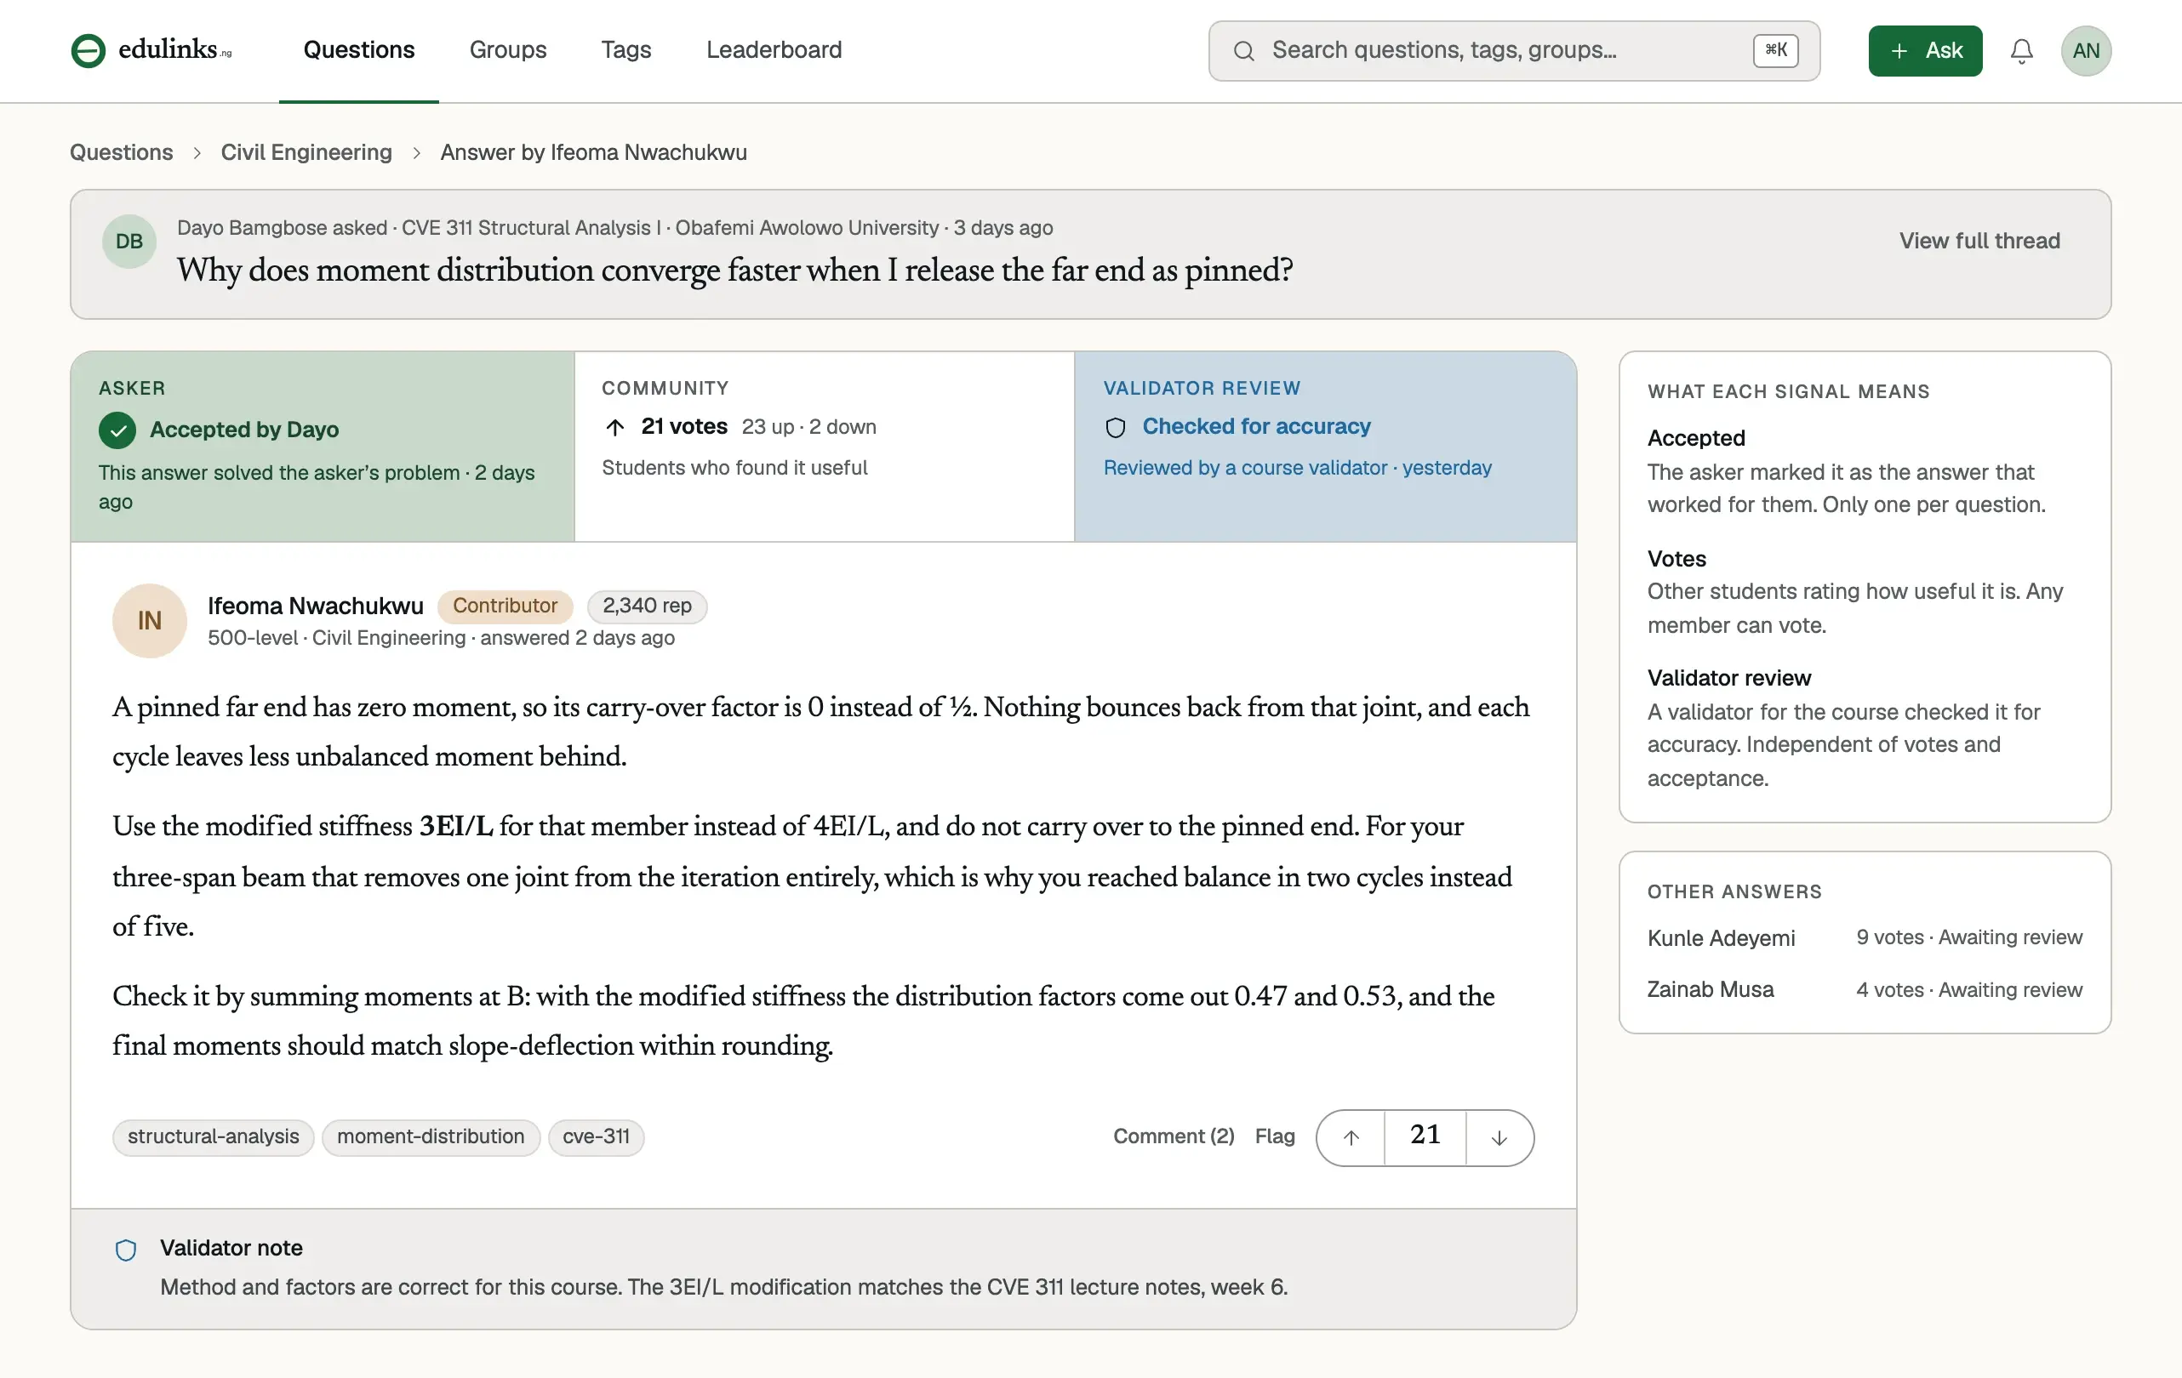Click the 23 up · 2 down text
Image resolution: width=2182 pixels, height=1378 pixels.
[x=808, y=427]
